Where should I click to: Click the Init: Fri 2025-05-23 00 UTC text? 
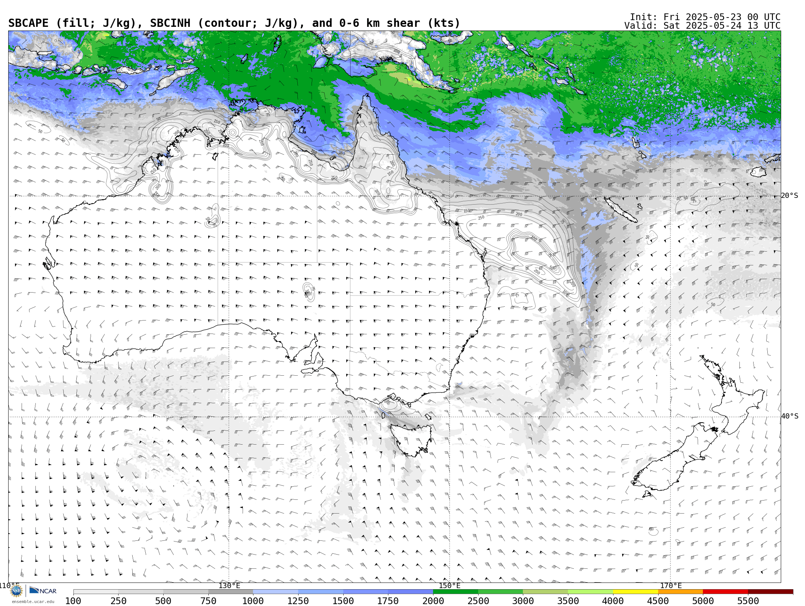[705, 17]
